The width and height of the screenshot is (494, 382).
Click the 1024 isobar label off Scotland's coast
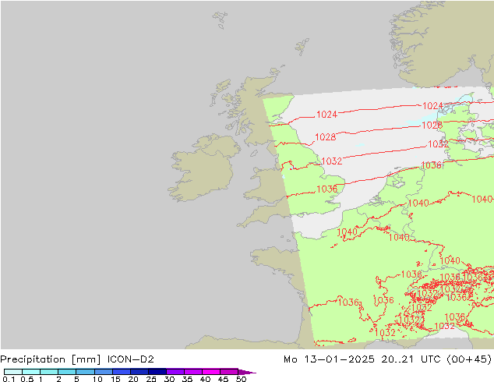tap(326, 115)
